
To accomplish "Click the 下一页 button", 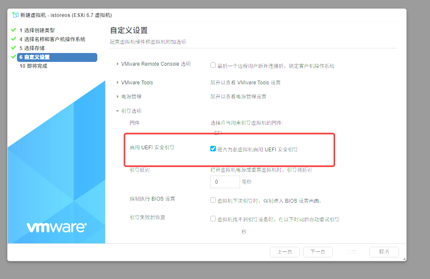I will click(x=317, y=251).
